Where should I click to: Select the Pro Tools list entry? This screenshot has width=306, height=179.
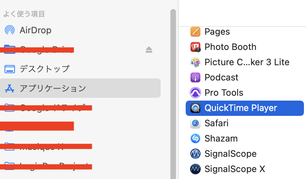[x=224, y=93]
